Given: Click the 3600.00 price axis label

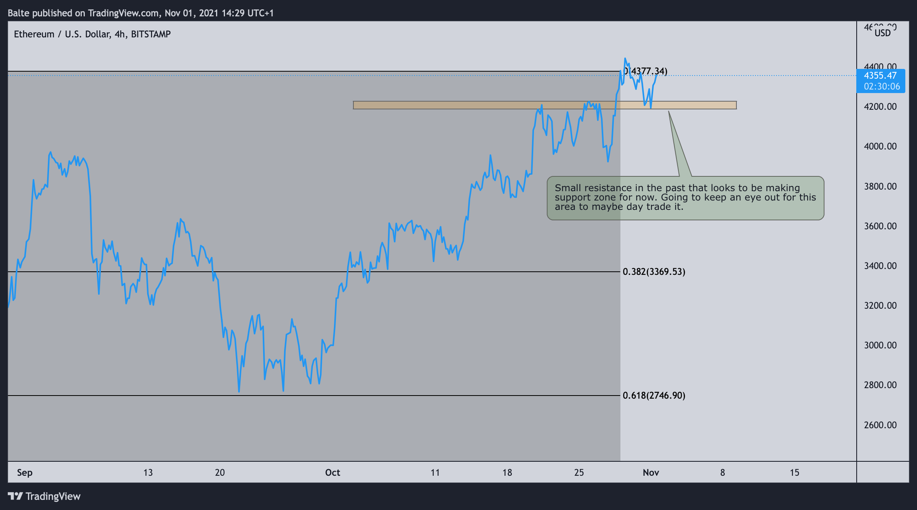Looking at the screenshot, I should point(880,226).
